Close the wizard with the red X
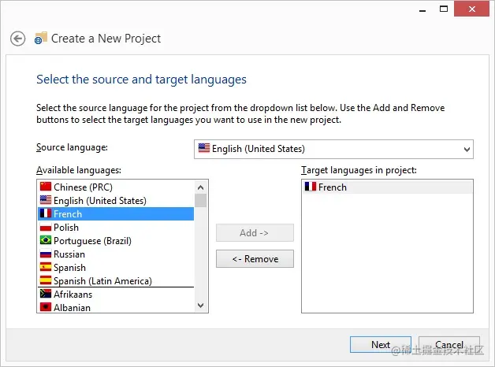Screen dimensions: 495x367 coord(471,9)
